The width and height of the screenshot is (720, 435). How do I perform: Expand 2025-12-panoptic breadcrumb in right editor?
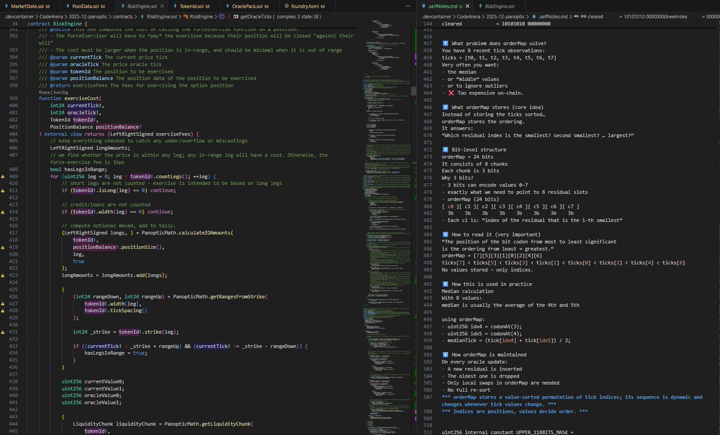(x=506, y=18)
